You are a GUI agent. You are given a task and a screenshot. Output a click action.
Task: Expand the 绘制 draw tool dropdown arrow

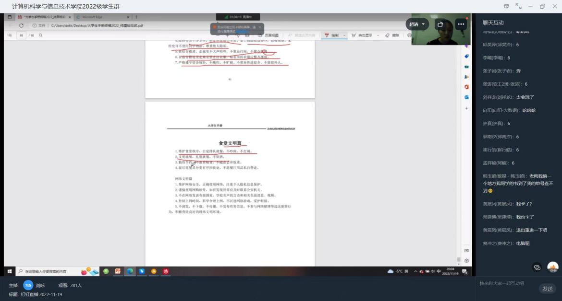[x=344, y=35]
